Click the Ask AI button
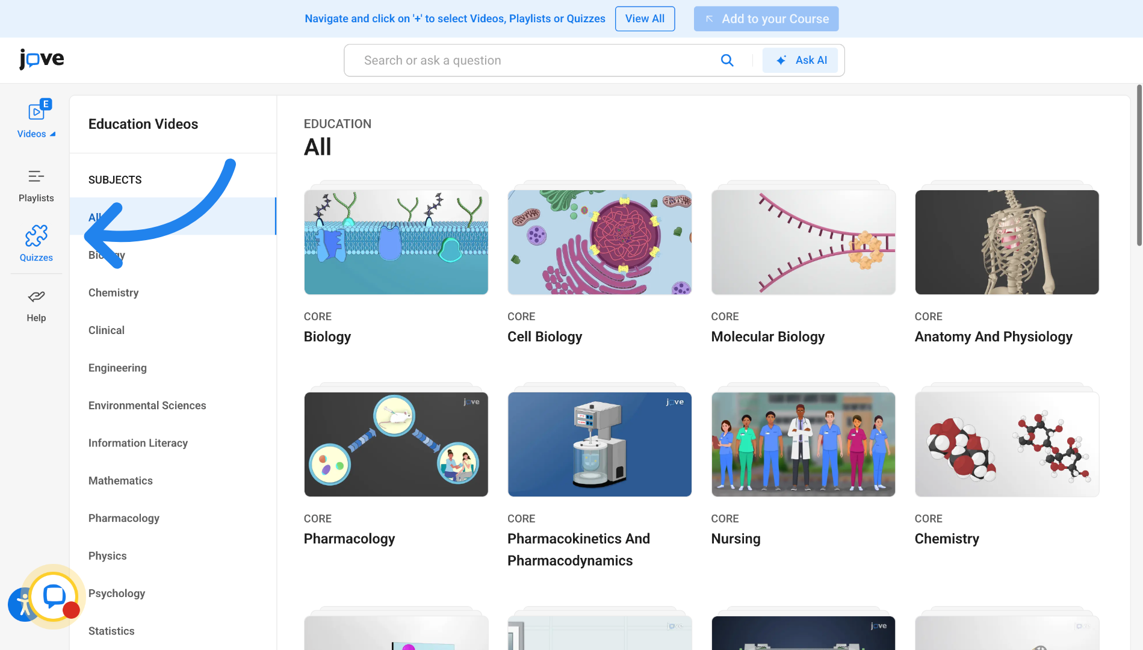 coord(800,60)
